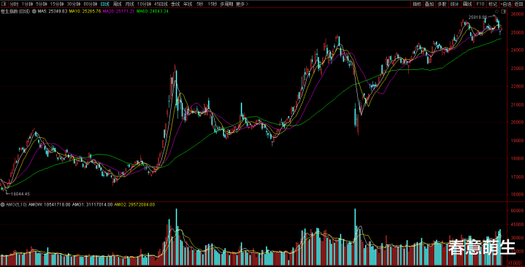The width and height of the screenshot is (525, 267).
Task: Click the diamond icon near chart top-right
Action: tap(497, 12)
